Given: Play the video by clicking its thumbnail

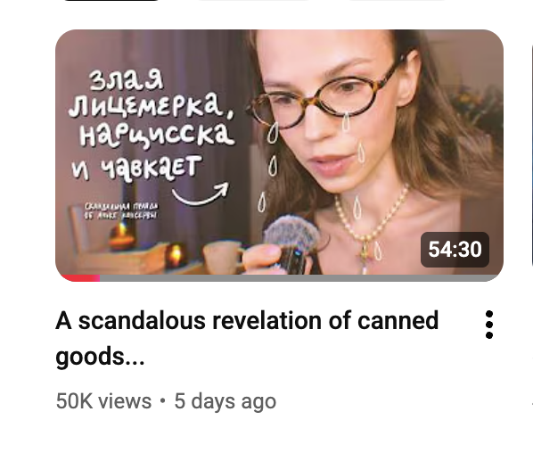Looking at the screenshot, I should pos(279,155).
